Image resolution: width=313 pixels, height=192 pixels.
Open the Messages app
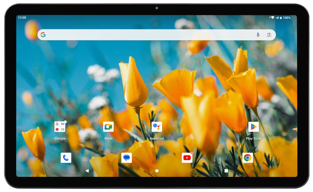click(126, 157)
